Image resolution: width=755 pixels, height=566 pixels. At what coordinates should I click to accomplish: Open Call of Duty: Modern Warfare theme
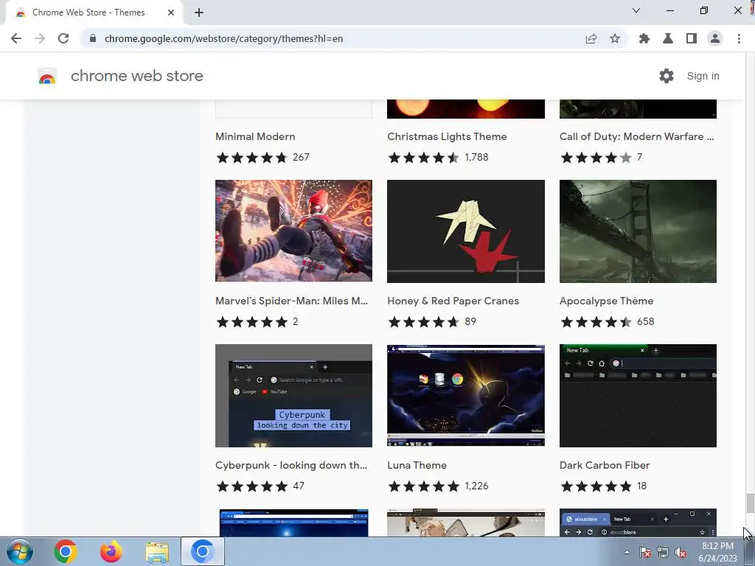[x=636, y=136]
